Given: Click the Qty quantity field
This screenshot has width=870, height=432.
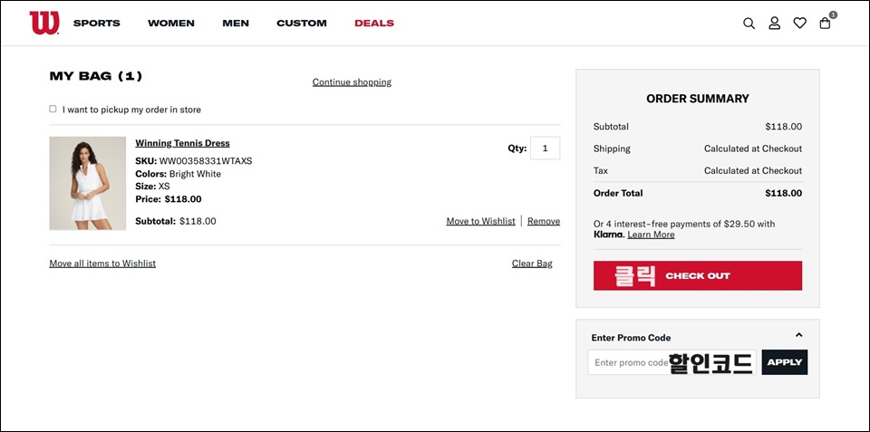Looking at the screenshot, I should pyautogui.click(x=546, y=148).
